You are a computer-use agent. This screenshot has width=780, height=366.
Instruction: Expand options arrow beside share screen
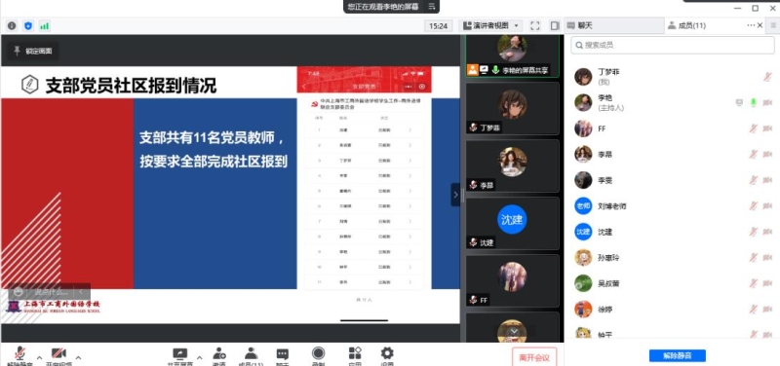200,357
